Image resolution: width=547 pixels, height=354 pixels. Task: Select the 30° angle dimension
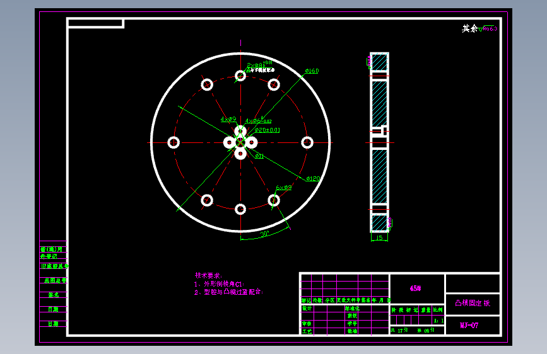[265, 234]
